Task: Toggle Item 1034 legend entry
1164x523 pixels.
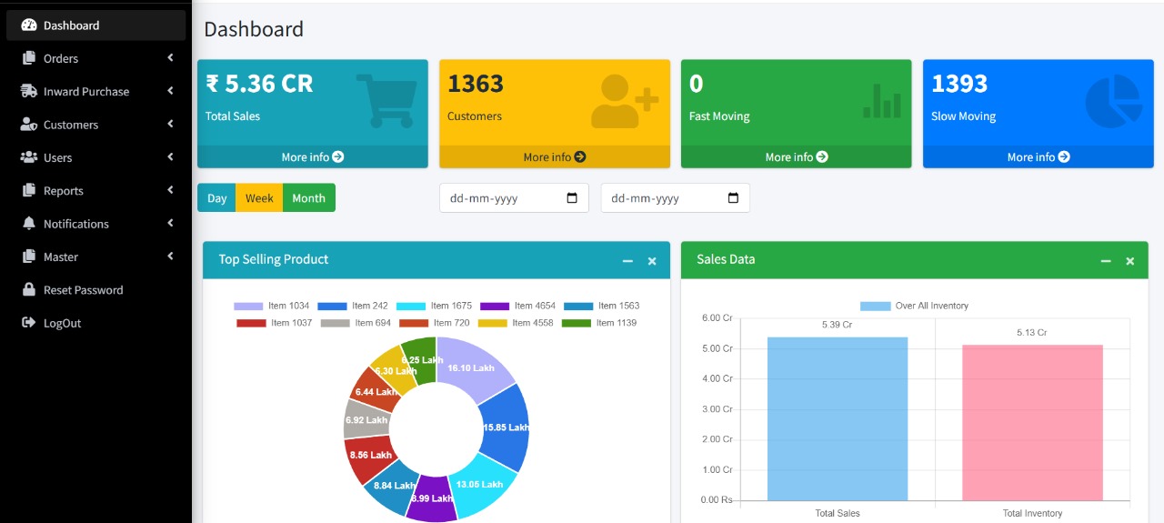Action: tap(272, 307)
